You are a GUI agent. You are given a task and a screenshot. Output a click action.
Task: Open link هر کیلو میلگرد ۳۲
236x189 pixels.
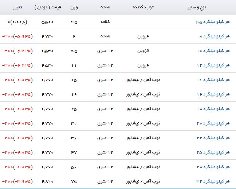213,181
